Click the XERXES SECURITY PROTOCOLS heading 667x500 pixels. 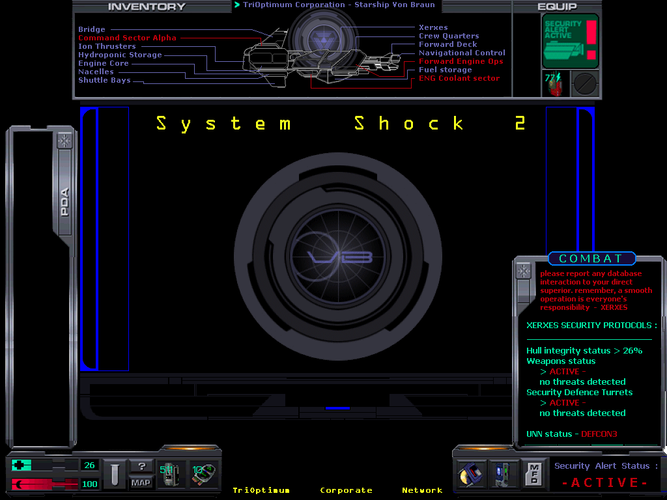pos(591,326)
